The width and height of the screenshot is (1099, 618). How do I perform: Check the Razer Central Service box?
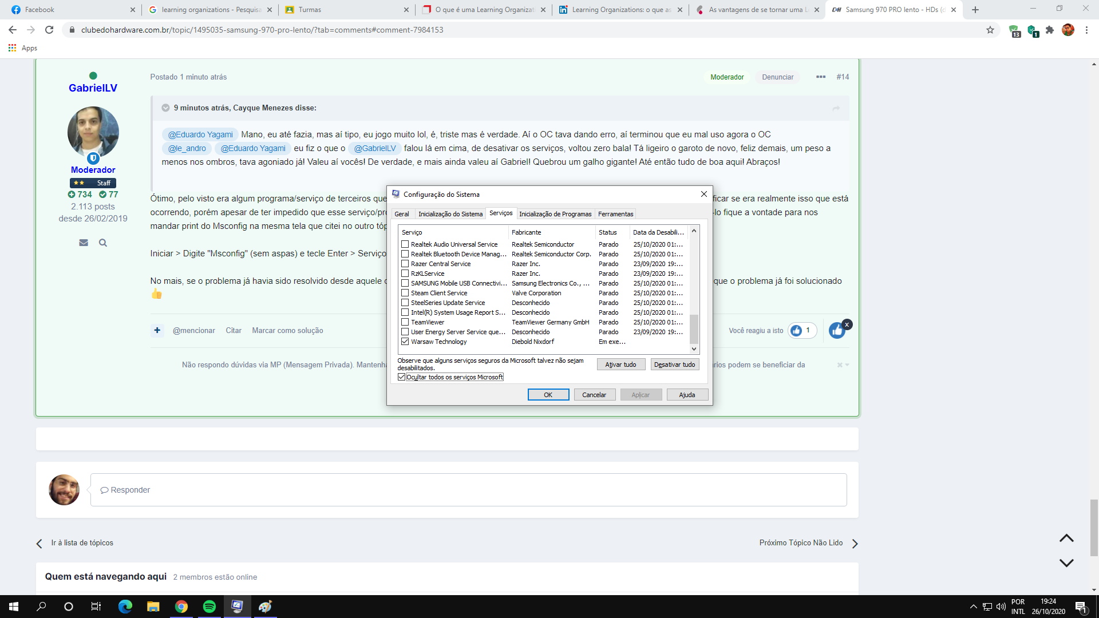point(405,264)
